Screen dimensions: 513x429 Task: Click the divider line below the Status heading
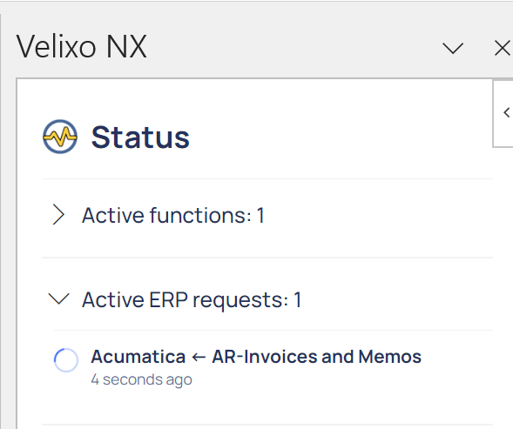point(267,179)
